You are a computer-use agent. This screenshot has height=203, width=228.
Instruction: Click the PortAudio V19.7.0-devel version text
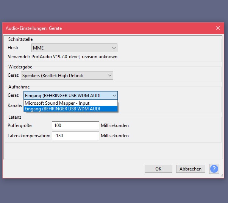pyautogui.click(x=74, y=57)
